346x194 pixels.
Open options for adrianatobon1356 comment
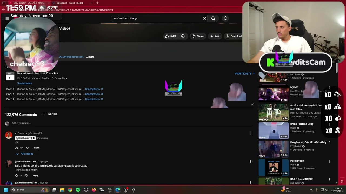[x=251, y=161]
